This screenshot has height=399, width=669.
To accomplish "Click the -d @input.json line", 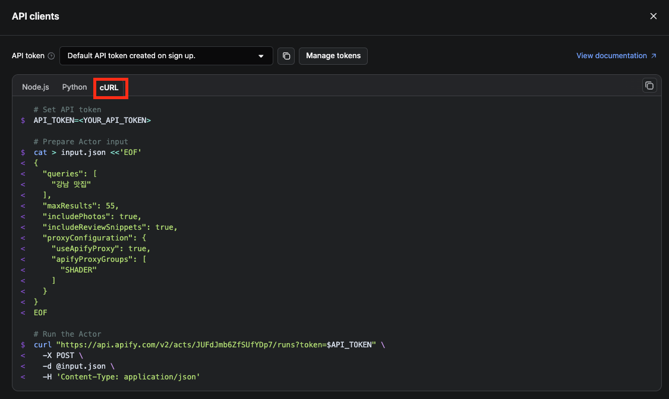I will (x=78, y=366).
